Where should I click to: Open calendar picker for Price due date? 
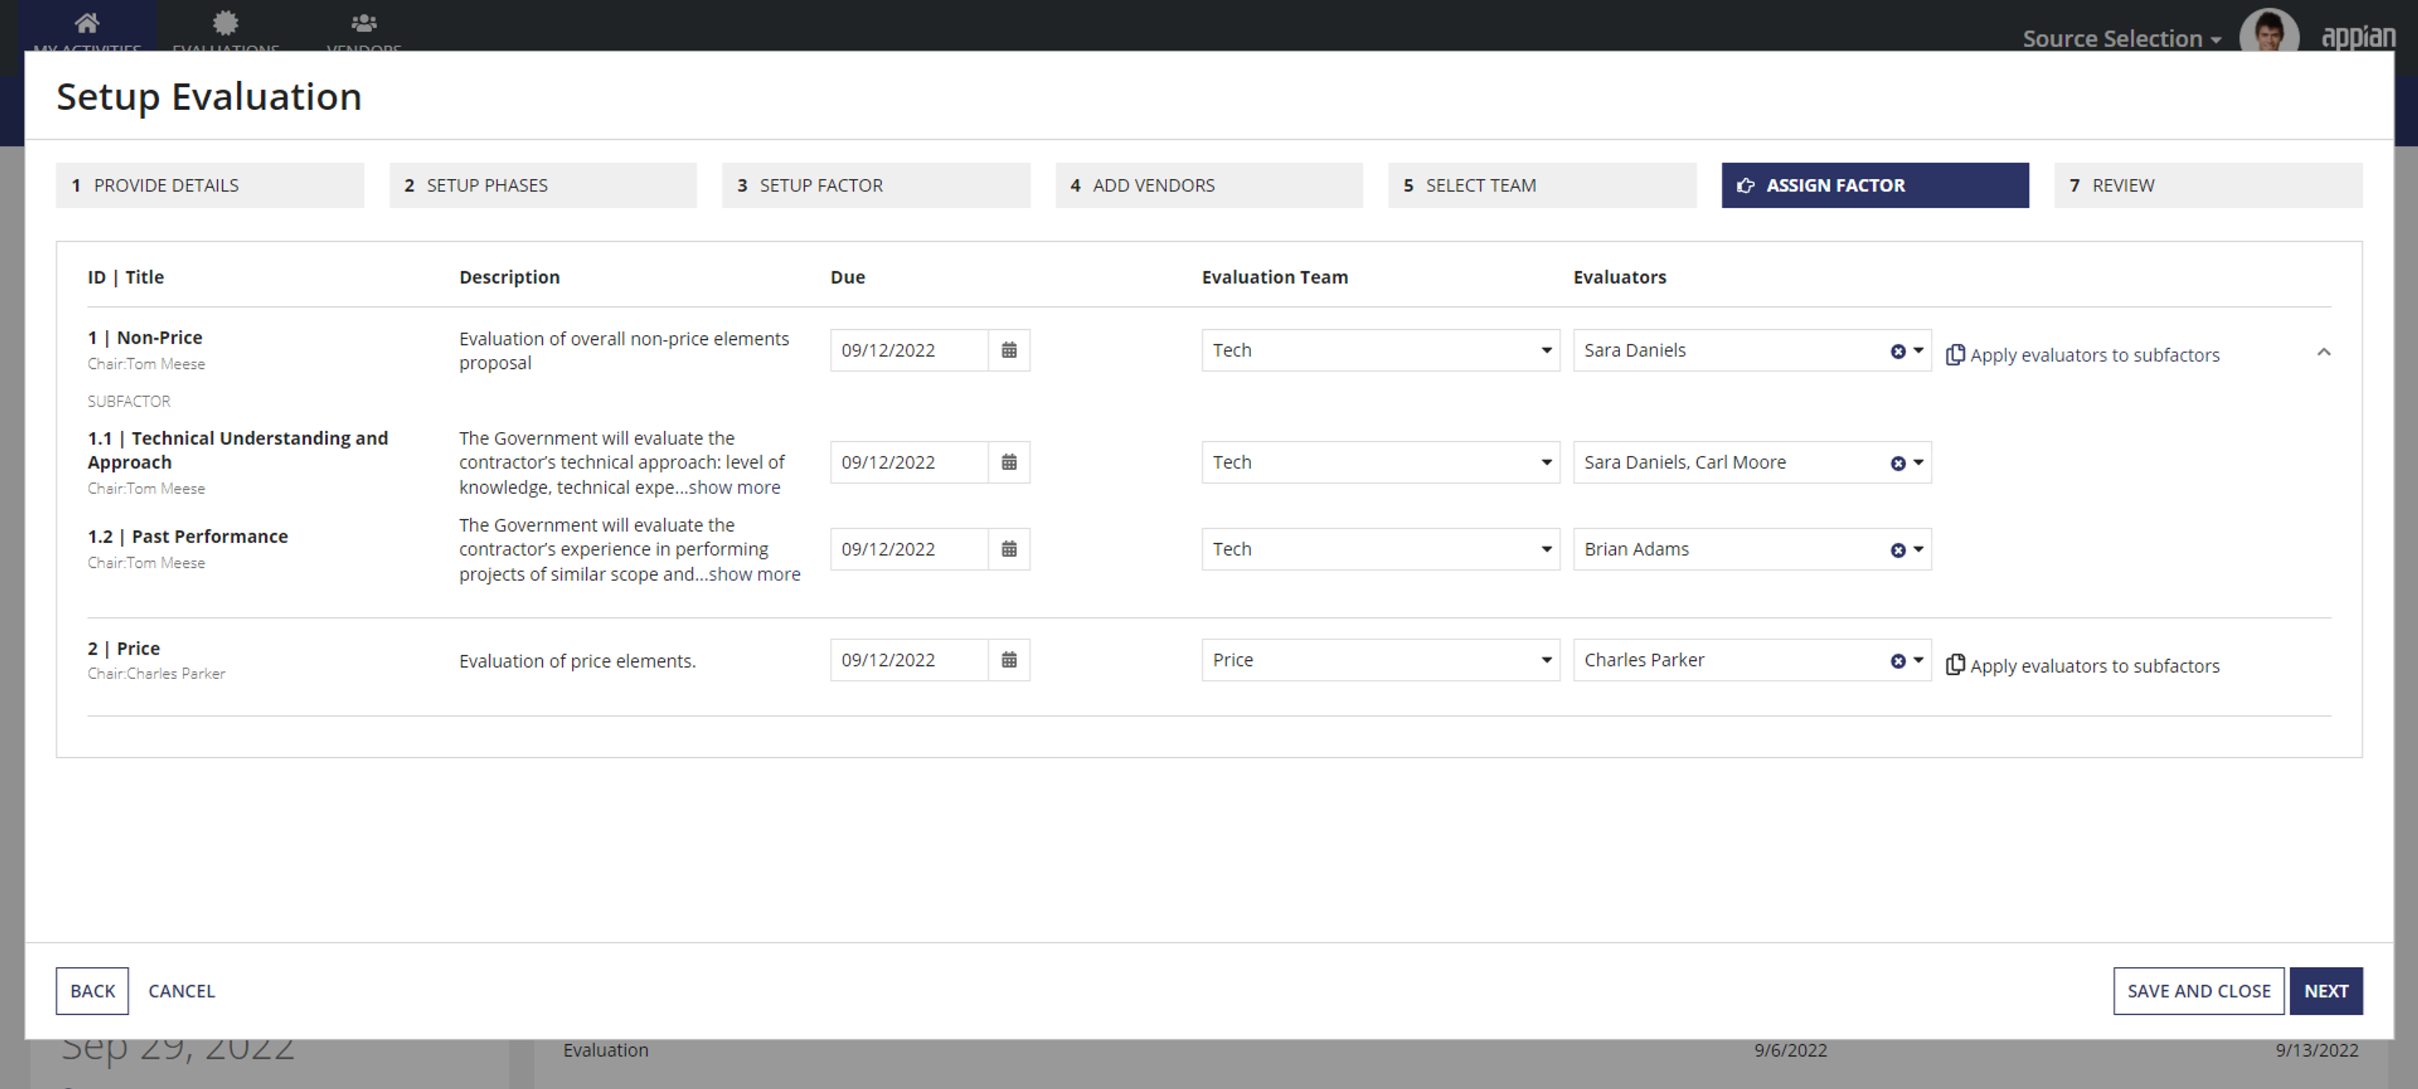point(1009,660)
